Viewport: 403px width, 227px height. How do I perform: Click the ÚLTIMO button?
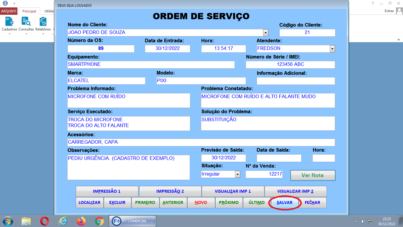click(257, 203)
